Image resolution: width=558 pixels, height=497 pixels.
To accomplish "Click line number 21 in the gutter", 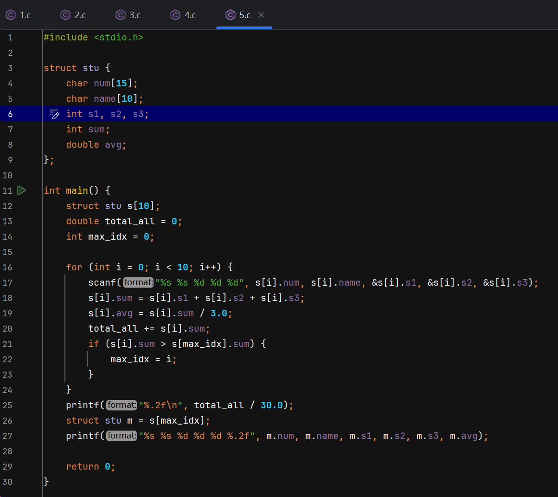I will click(7, 344).
